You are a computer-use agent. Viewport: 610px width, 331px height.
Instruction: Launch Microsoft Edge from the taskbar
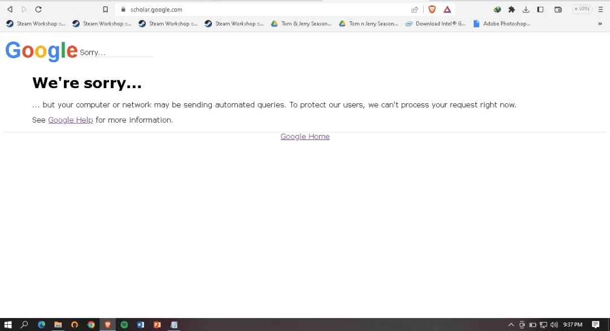pyautogui.click(x=41, y=325)
